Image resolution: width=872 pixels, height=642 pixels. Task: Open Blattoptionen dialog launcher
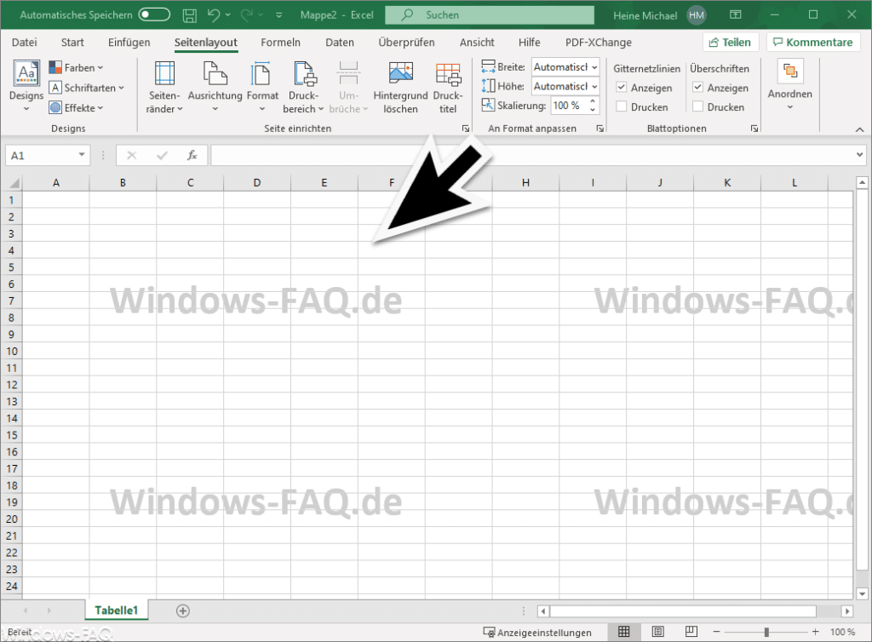point(754,129)
